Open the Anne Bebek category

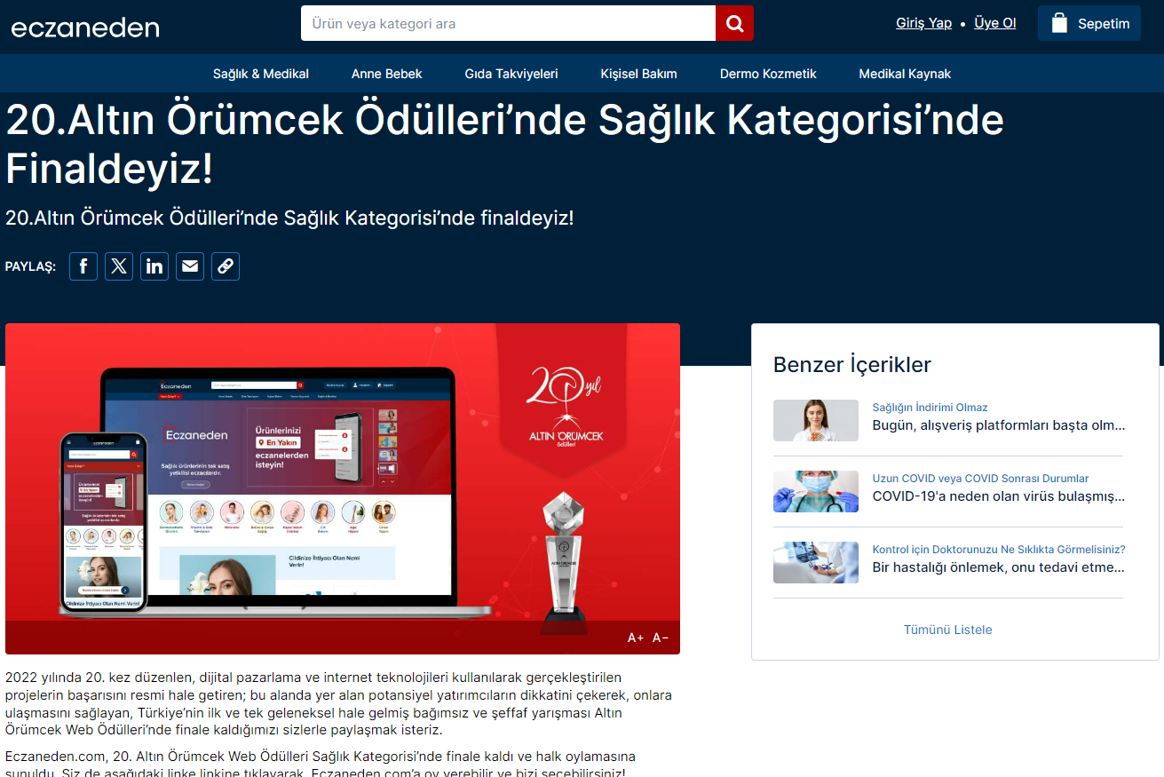coord(387,74)
